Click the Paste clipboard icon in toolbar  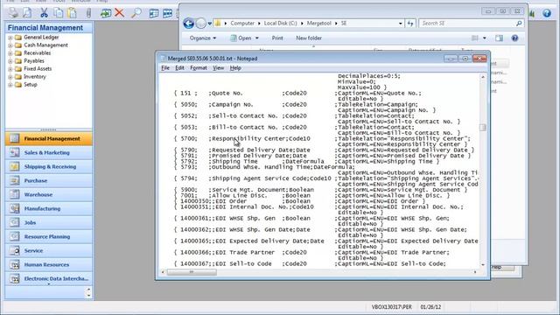(x=72, y=13)
